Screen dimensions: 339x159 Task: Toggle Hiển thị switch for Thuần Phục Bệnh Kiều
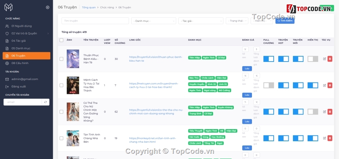313,59
